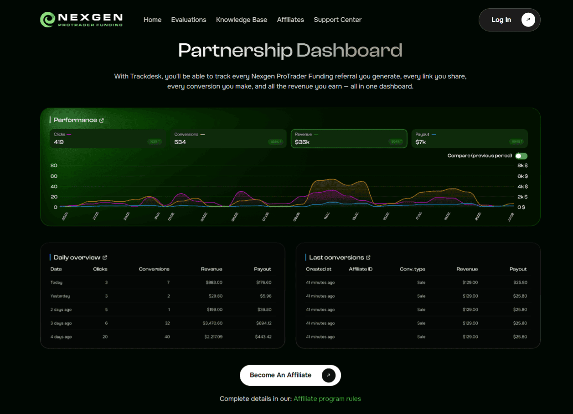Open the Affiliate program rules link
This screenshot has height=414, width=573.
327,398
